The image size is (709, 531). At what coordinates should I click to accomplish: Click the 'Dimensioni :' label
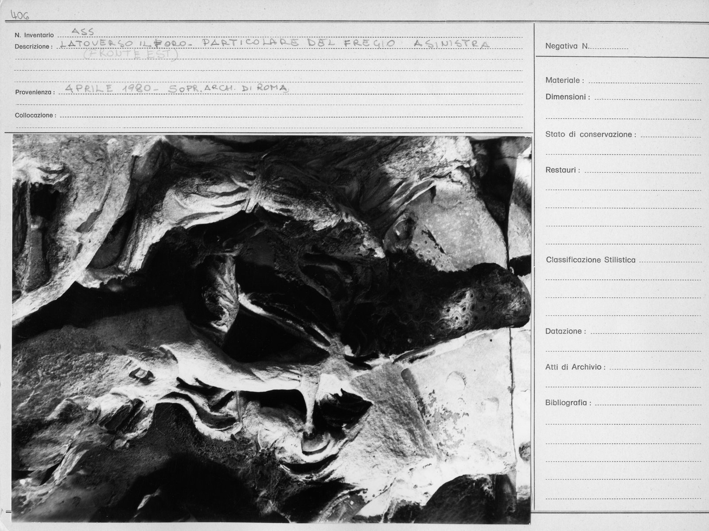pyautogui.click(x=568, y=97)
